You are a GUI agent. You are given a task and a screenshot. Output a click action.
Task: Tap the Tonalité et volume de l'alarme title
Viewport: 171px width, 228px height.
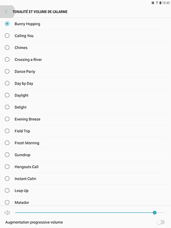(40, 12)
